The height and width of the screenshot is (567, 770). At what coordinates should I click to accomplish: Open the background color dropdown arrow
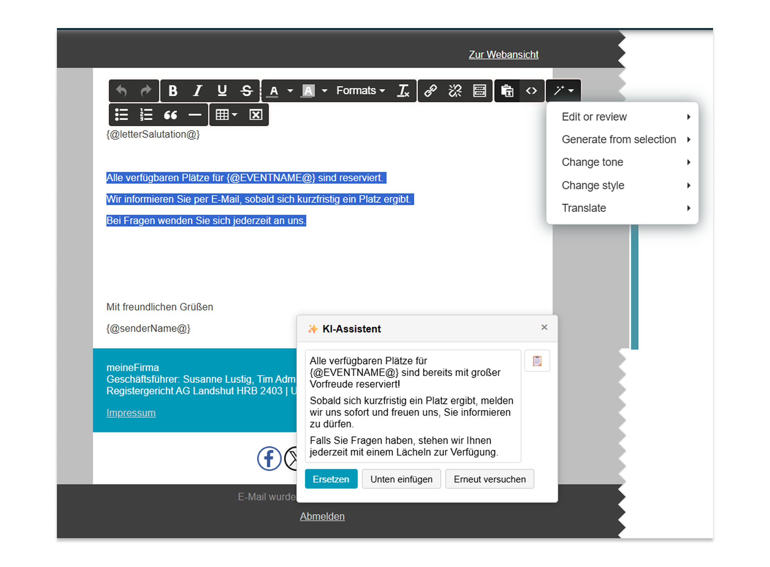point(324,91)
